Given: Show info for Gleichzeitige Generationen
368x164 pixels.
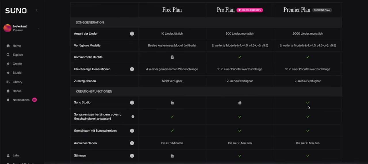Looking at the screenshot, I should tap(132, 69).
